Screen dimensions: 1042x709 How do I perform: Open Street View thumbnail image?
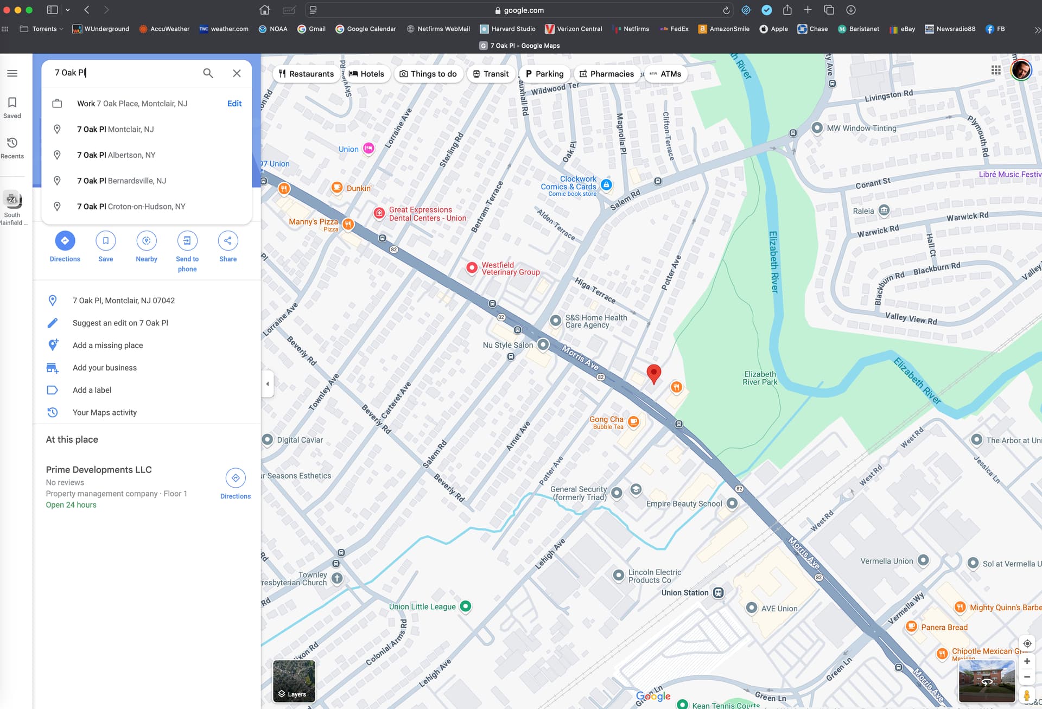click(x=986, y=681)
